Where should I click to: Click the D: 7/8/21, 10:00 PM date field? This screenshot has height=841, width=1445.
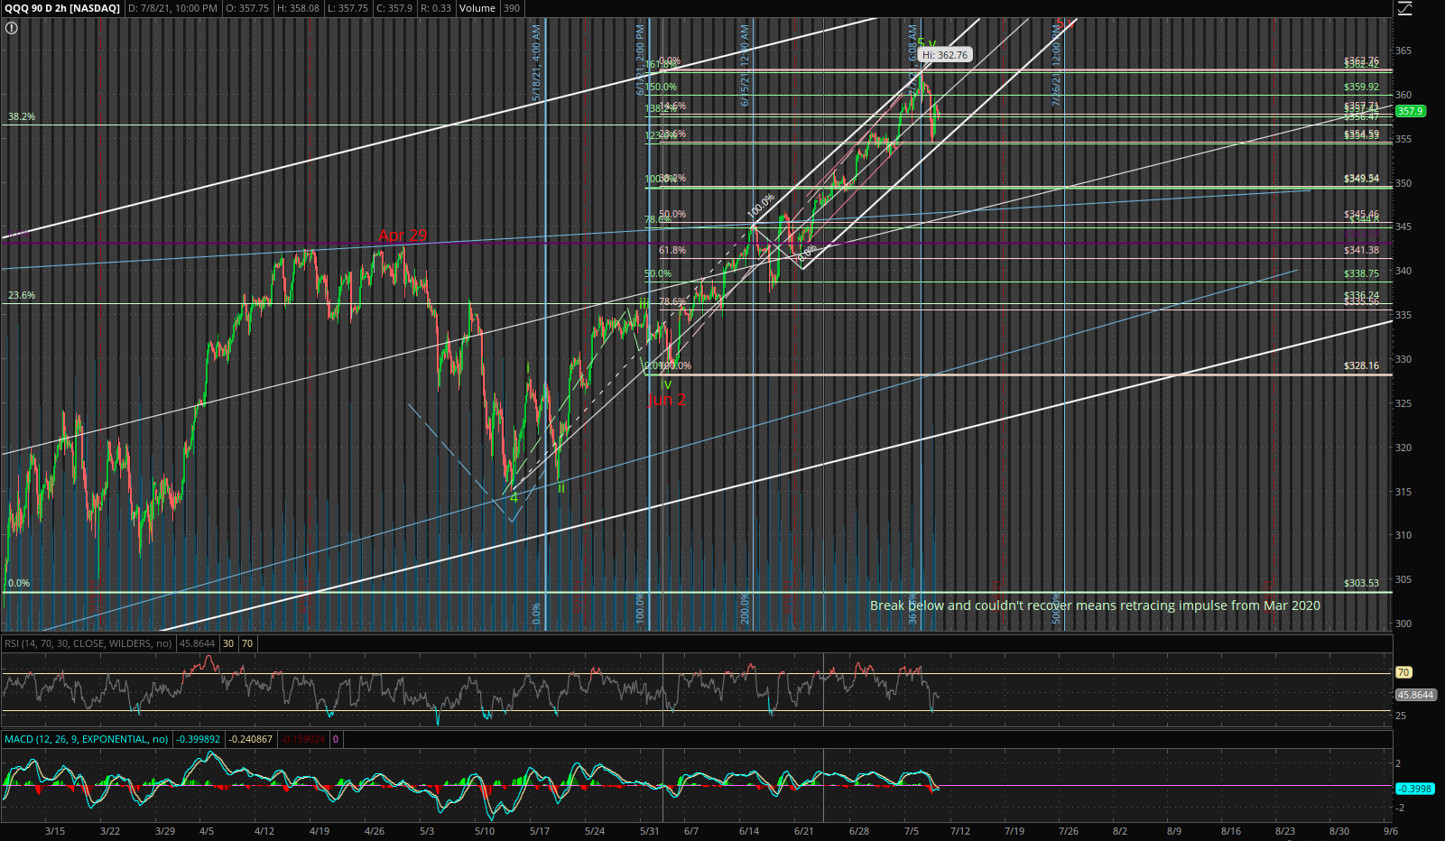click(x=172, y=8)
